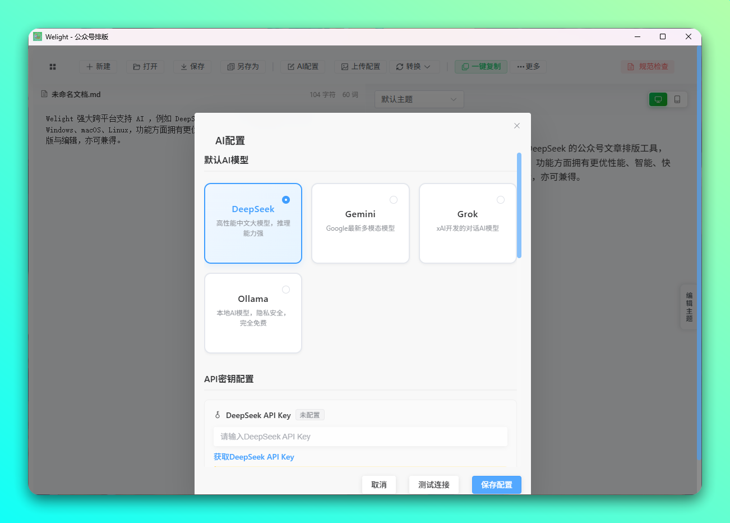Screen dimensions: 730x523
Task: Open the 编辑主题 side tab
Action: tap(689, 307)
